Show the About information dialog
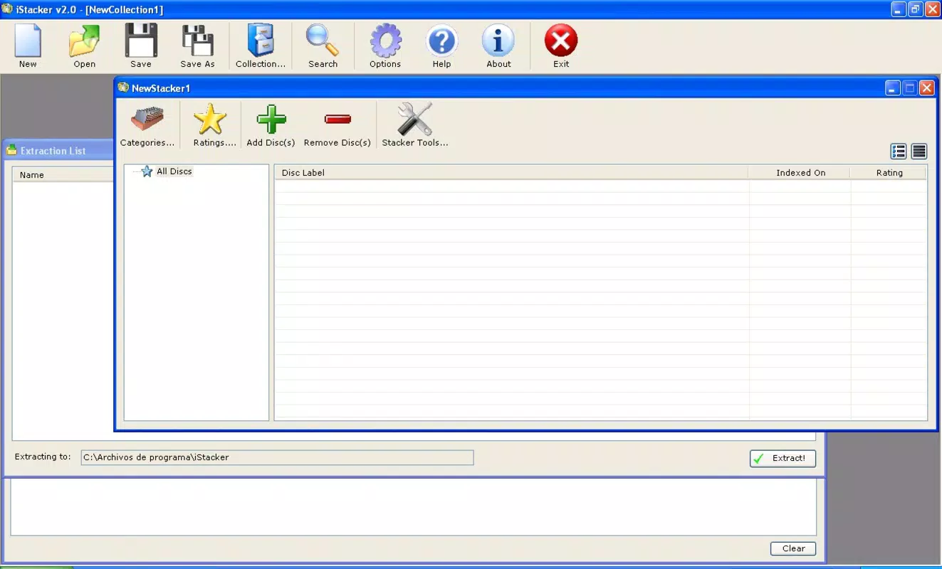The width and height of the screenshot is (942, 569). pos(498,46)
